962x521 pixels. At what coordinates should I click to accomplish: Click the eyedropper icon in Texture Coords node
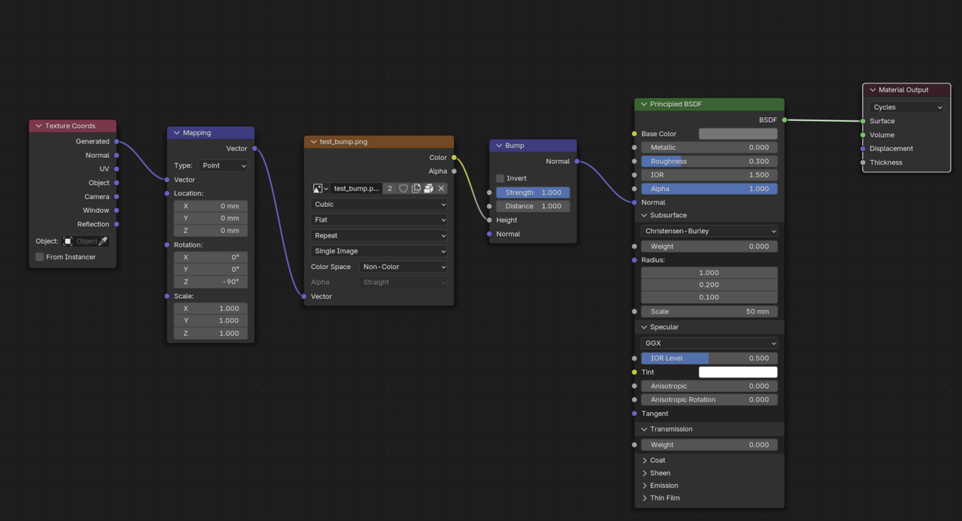(x=104, y=241)
